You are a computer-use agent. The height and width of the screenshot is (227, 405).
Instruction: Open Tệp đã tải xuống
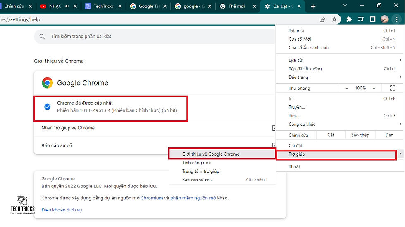340,69
